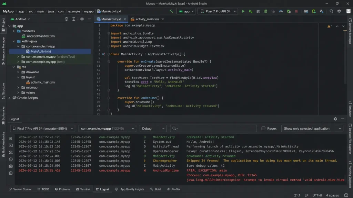Click the warning indicator in editor
Image resolution: width=353 pixels, height=198 pixels.
point(330,26)
